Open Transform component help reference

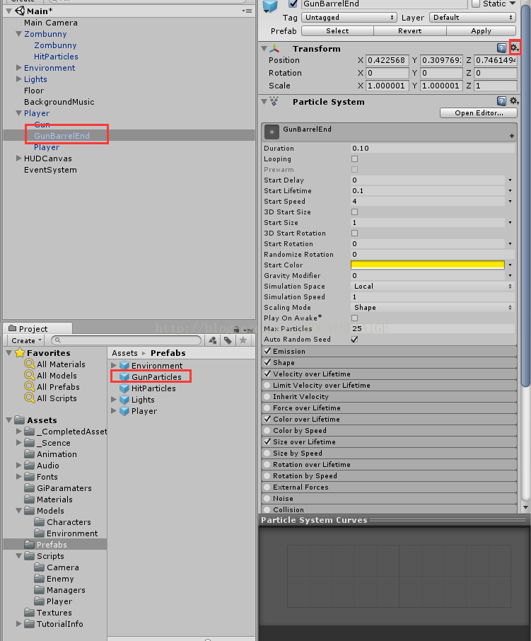pos(501,48)
